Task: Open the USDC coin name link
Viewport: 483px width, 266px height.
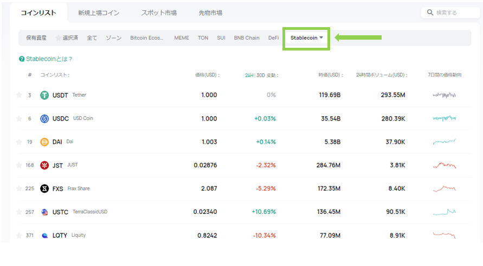Action: pos(61,118)
